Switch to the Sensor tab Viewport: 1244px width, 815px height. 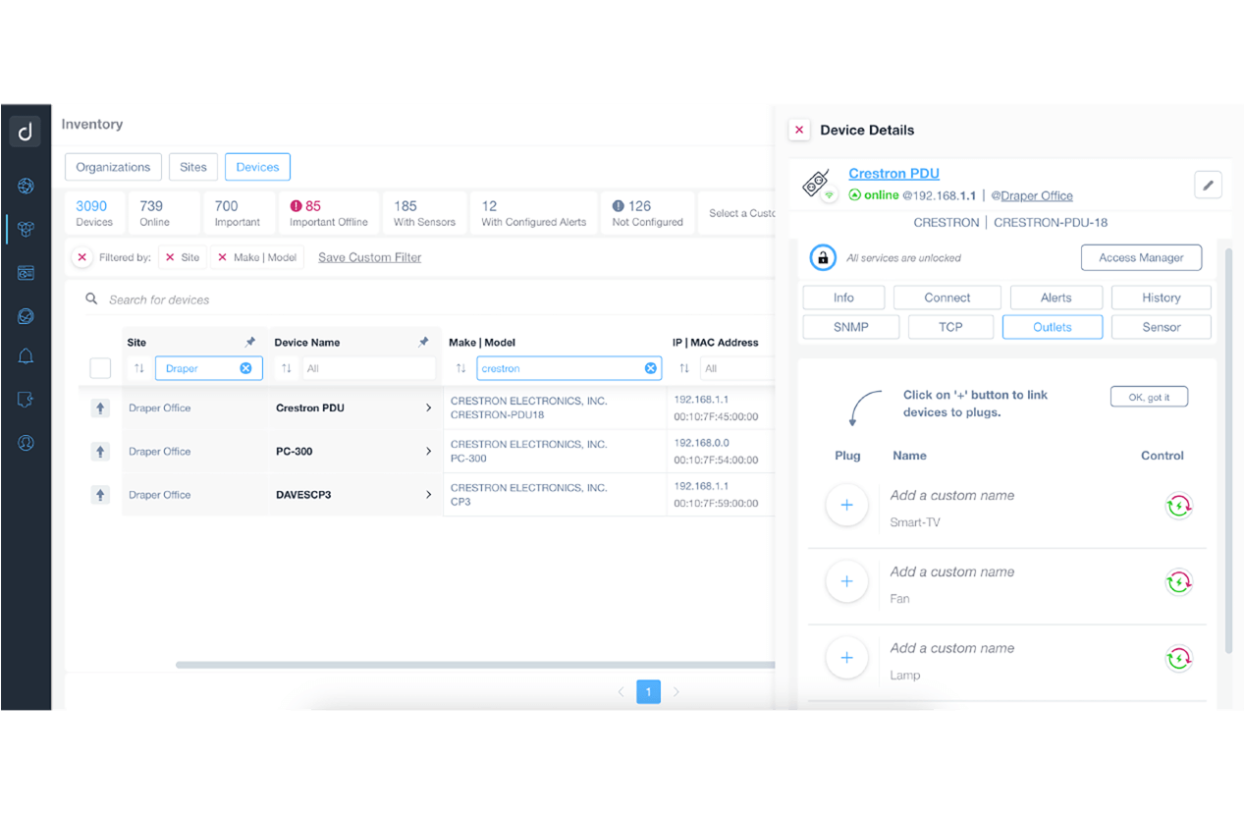coord(1161,327)
